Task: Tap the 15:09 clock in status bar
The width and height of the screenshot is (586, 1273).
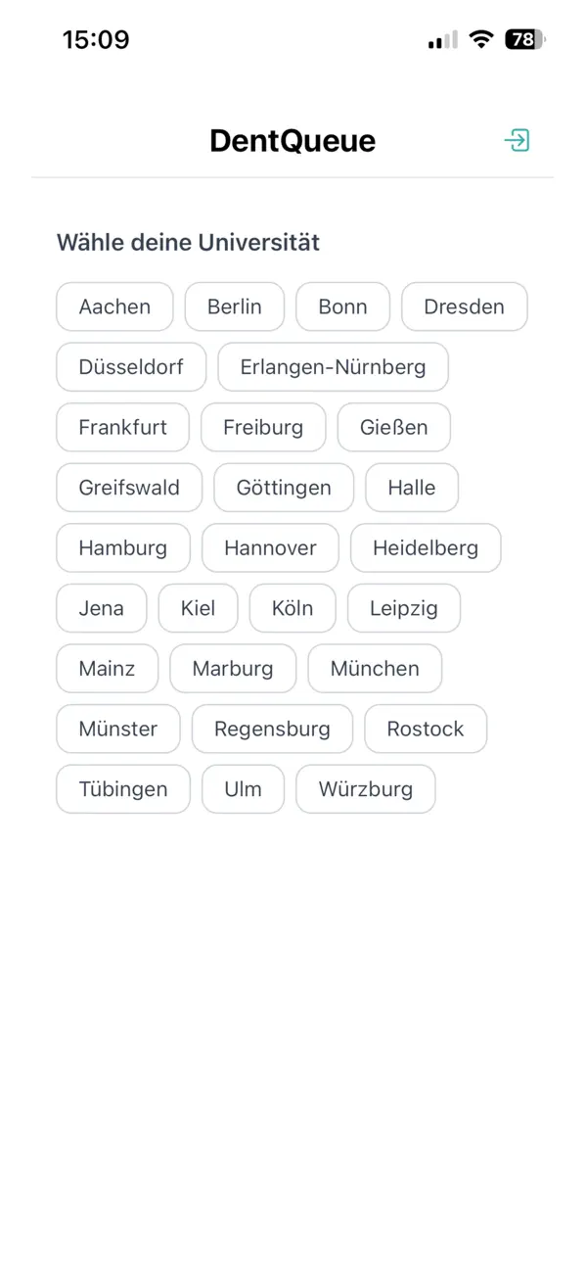Action: 96,39
